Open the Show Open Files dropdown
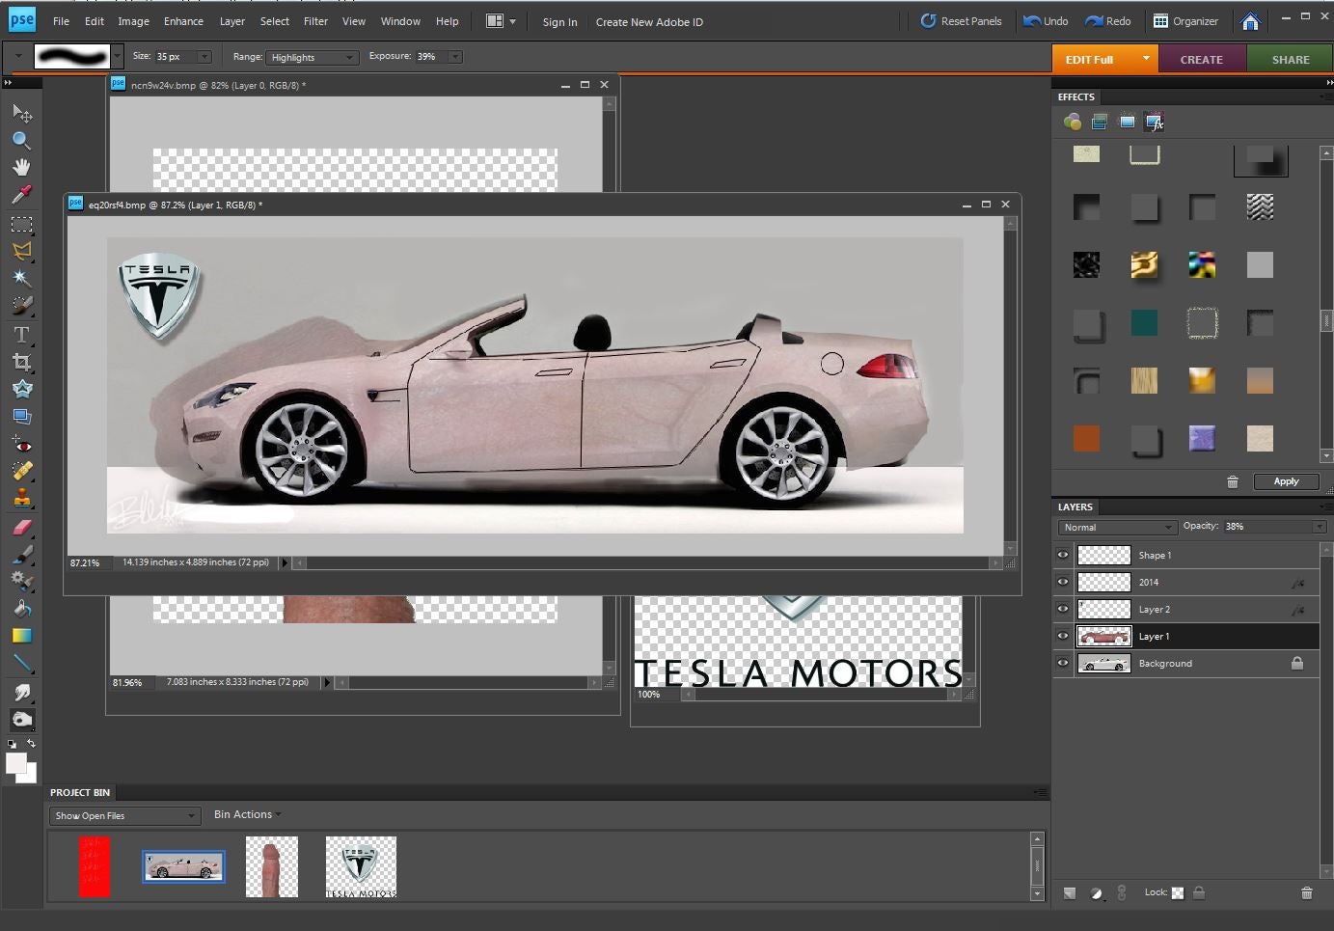The width and height of the screenshot is (1334, 931). 125,815
